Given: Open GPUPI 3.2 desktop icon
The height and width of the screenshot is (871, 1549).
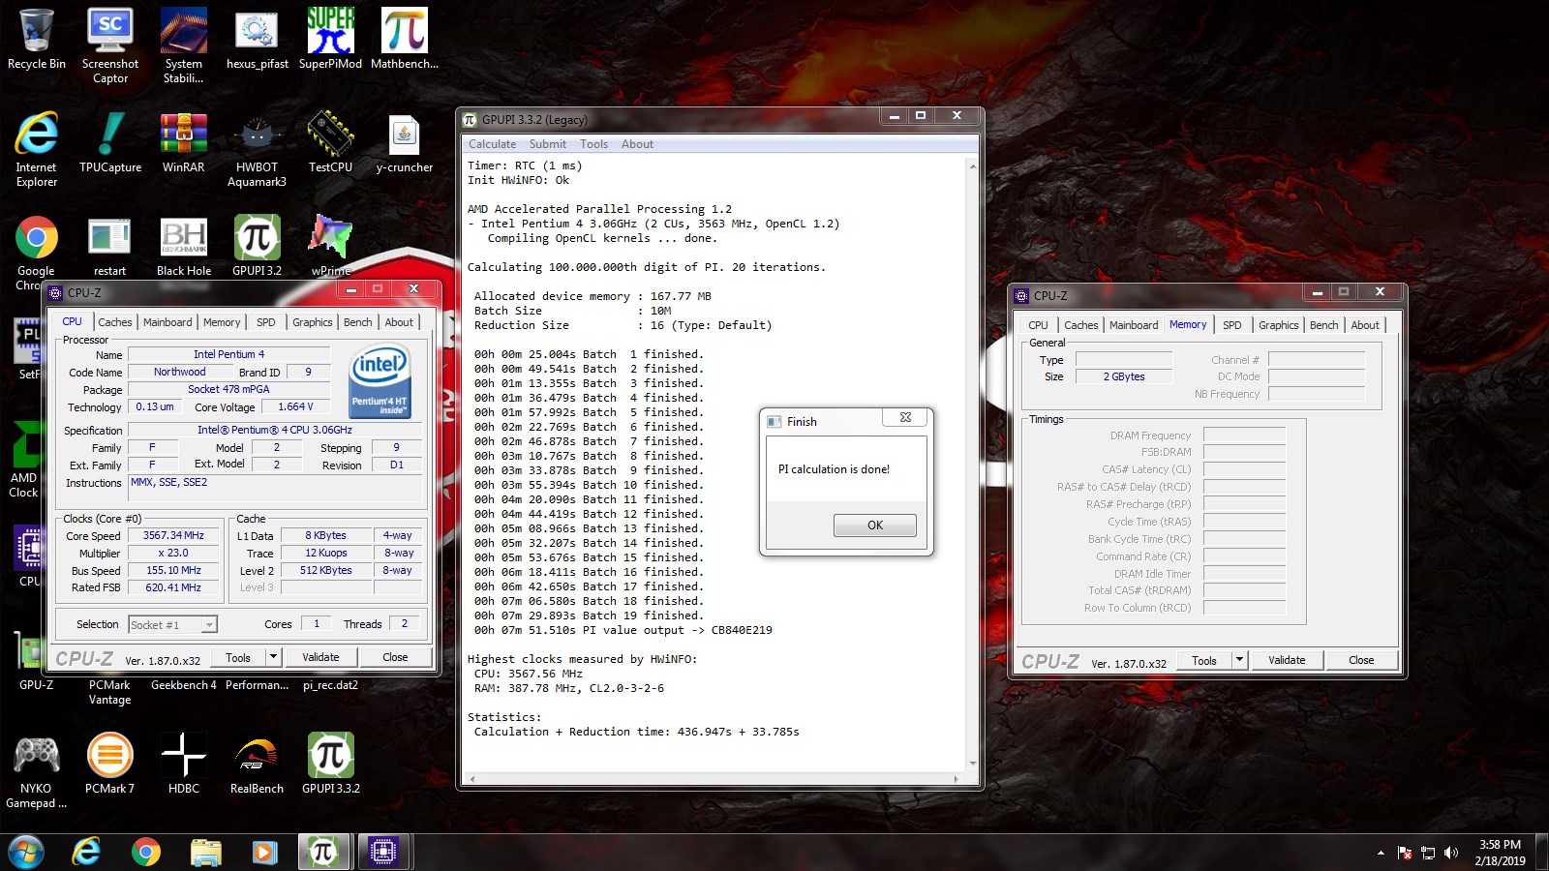Looking at the screenshot, I should [x=257, y=247].
